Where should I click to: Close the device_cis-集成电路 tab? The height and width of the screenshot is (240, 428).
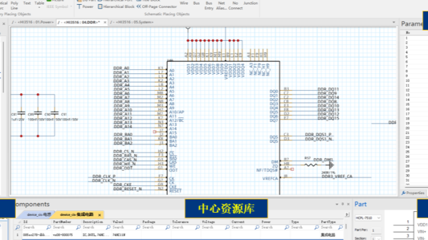(x=100, y=215)
